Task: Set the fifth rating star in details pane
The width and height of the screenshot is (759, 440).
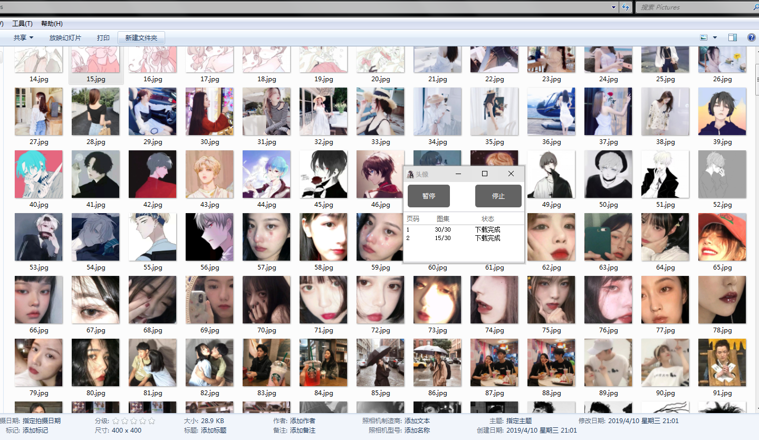Action: pos(152,421)
